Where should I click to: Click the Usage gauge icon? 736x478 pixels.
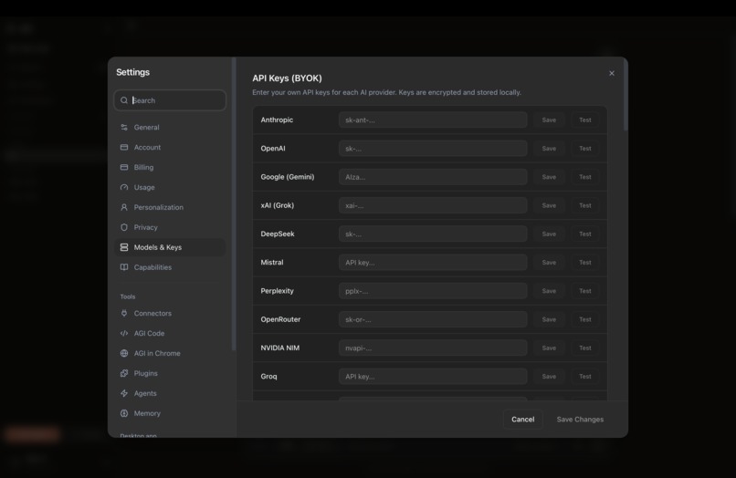click(124, 187)
